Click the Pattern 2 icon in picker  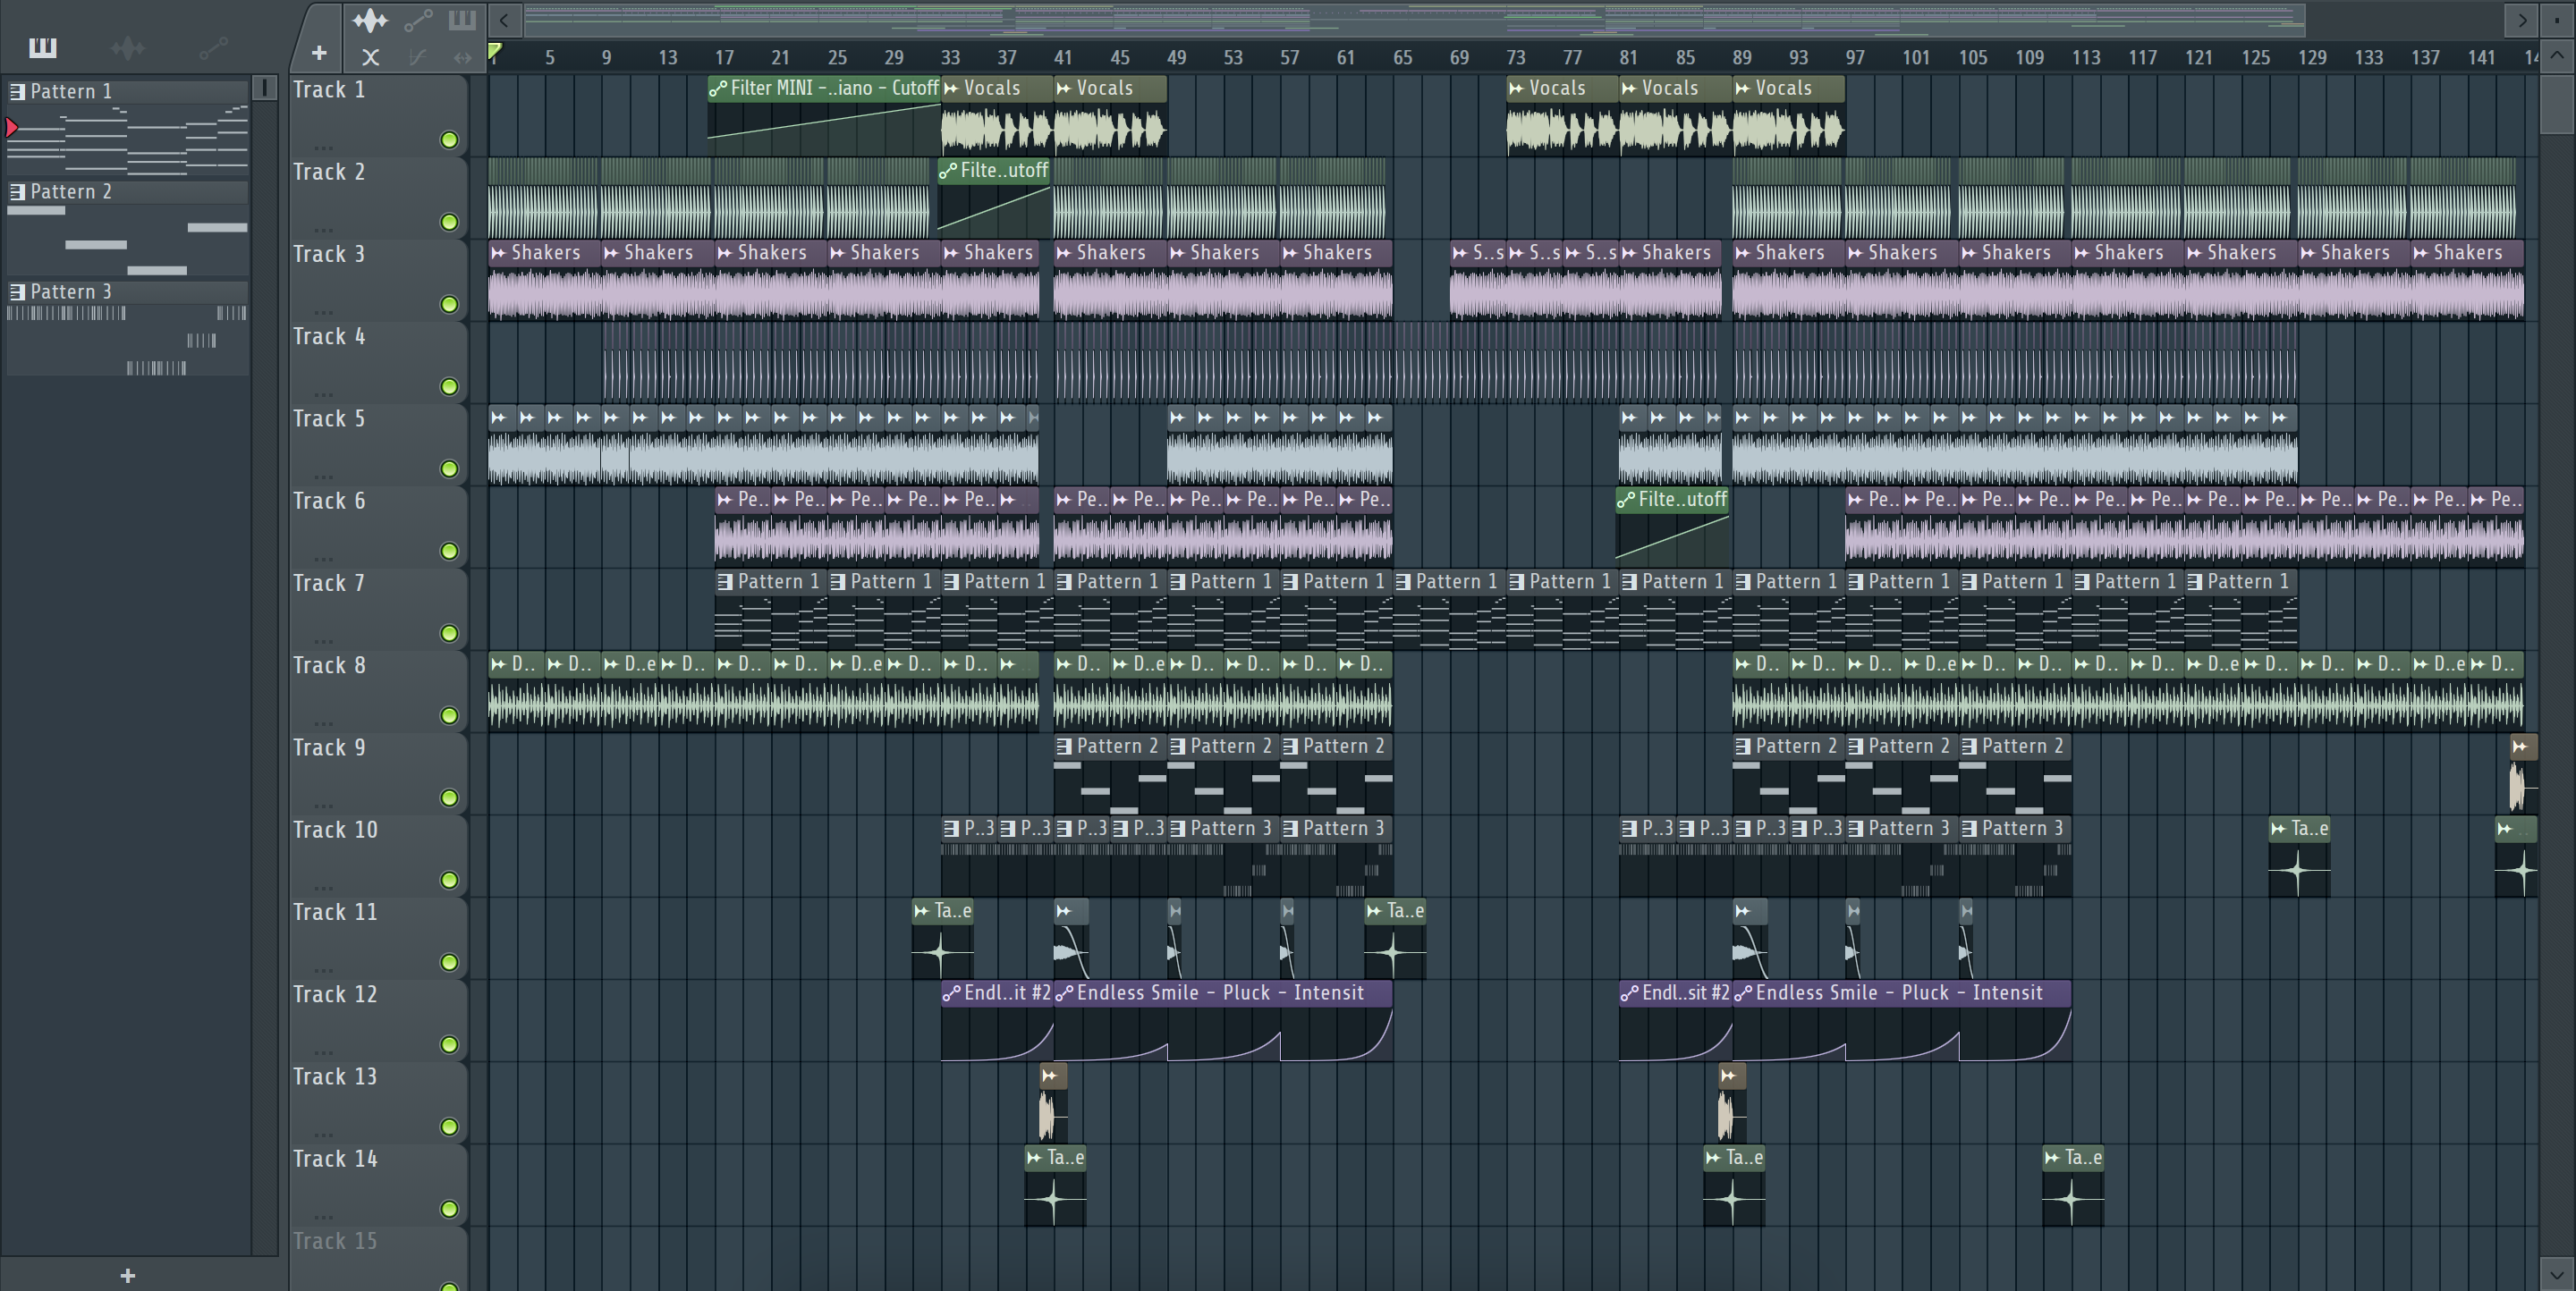[x=17, y=192]
